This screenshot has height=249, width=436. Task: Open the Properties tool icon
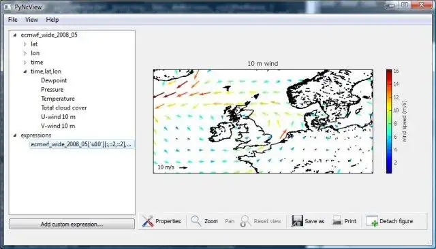point(148,221)
